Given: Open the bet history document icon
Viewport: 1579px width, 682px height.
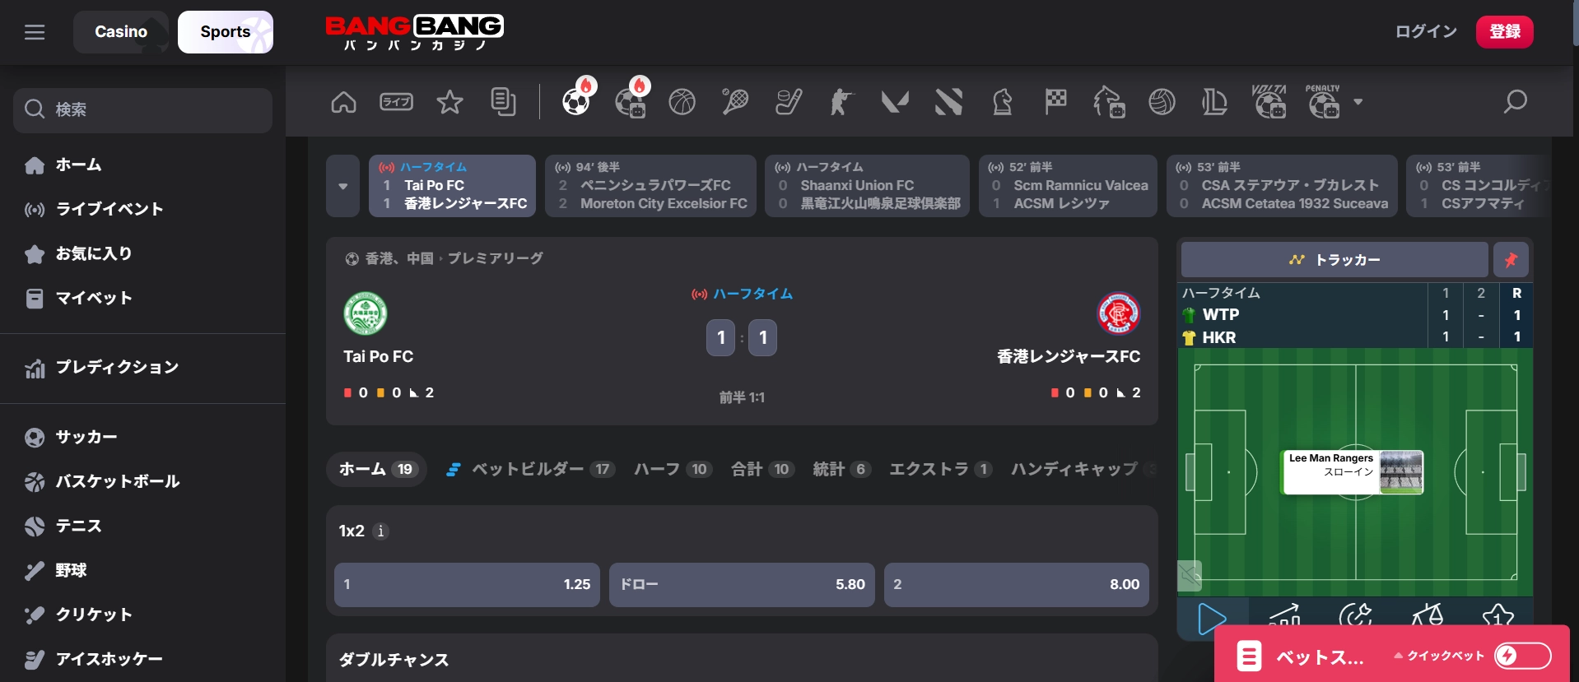Looking at the screenshot, I should (503, 102).
